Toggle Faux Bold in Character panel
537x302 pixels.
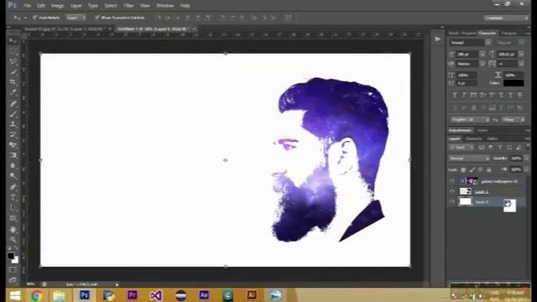point(455,95)
